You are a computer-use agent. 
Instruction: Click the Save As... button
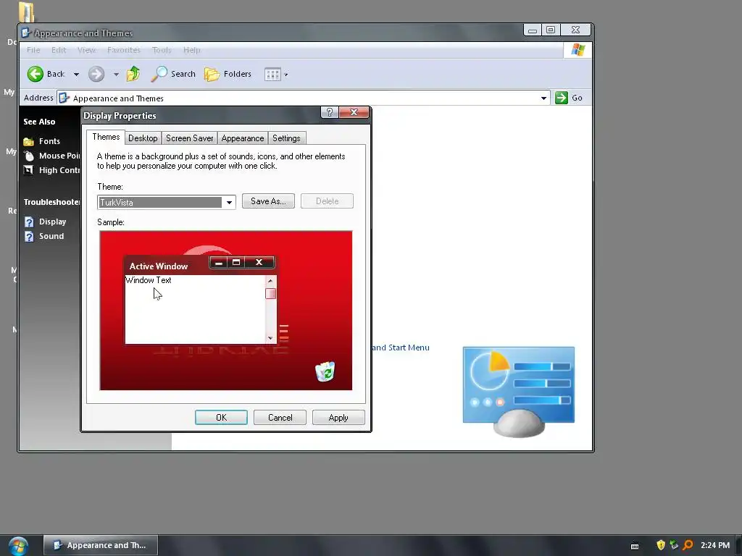point(268,201)
